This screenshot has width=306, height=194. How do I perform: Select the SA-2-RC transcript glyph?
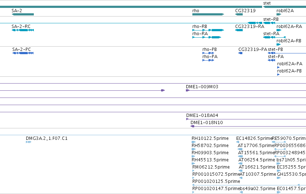(x=23, y=30)
